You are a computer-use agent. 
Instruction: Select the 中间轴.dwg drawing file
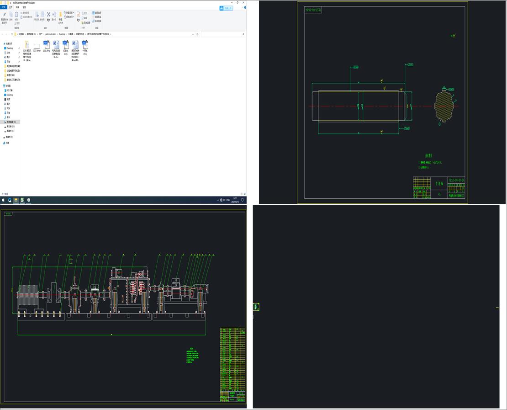tap(85, 48)
